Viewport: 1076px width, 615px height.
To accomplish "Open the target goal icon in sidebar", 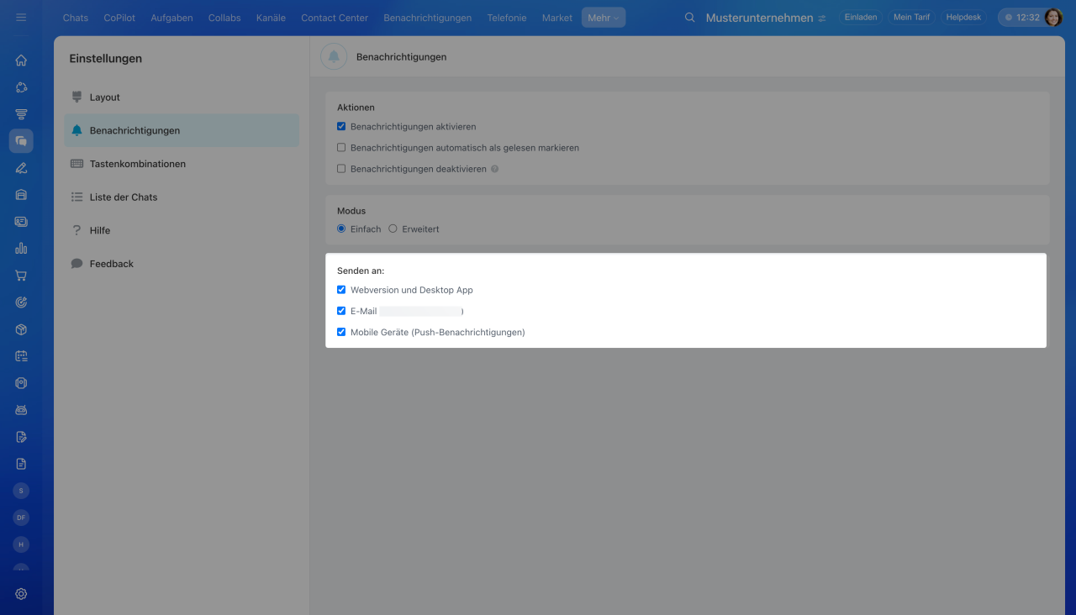I will (x=21, y=302).
